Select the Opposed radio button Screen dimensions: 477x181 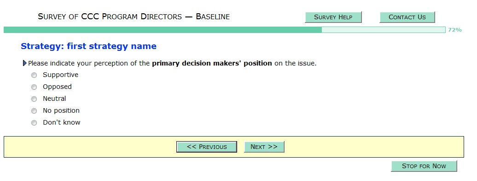point(34,87)
